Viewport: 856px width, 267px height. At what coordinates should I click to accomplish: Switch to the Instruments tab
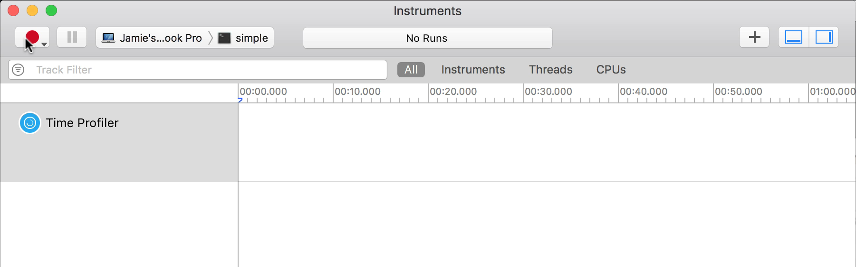pyautogui.click(x=473, y=70)
